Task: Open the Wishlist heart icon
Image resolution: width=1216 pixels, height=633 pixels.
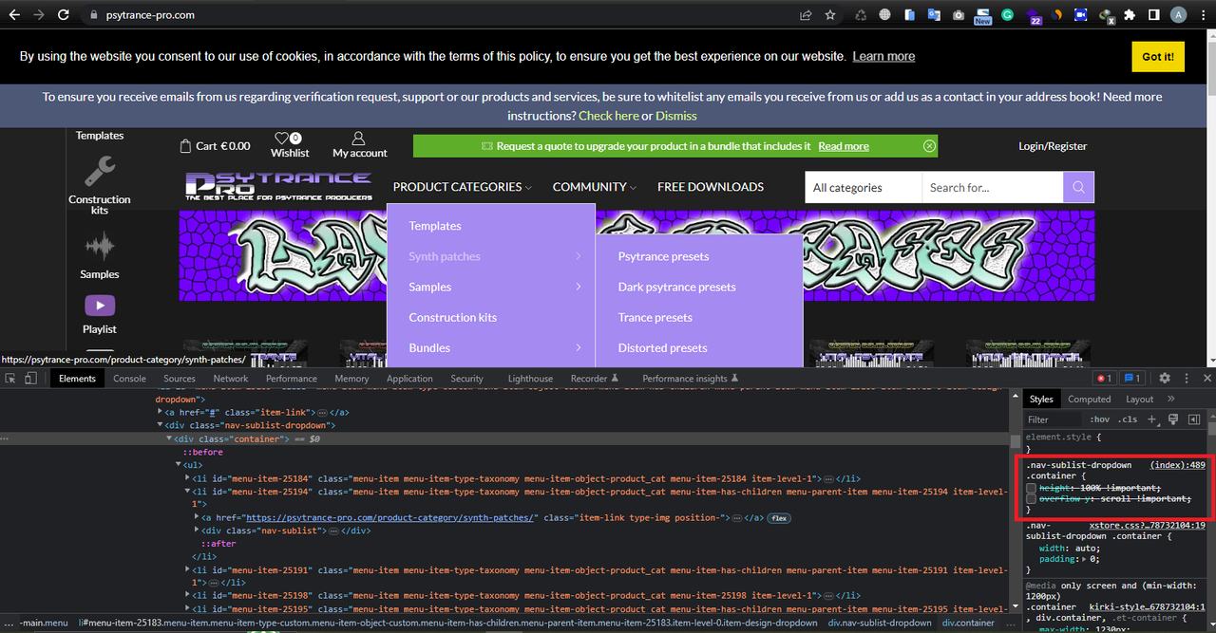Action: click(282, 139)
